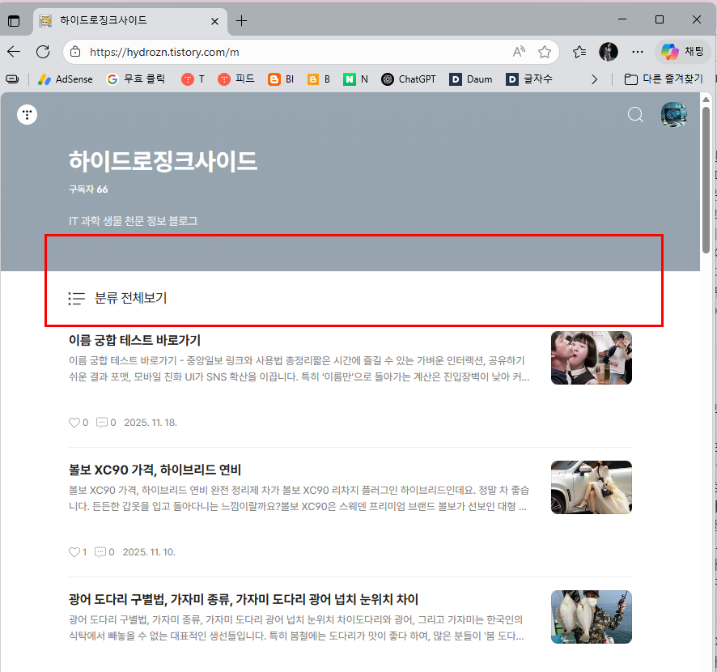Open the 피드 bookmark
This screenshot has height=672, width=717.
coord(236,79)
